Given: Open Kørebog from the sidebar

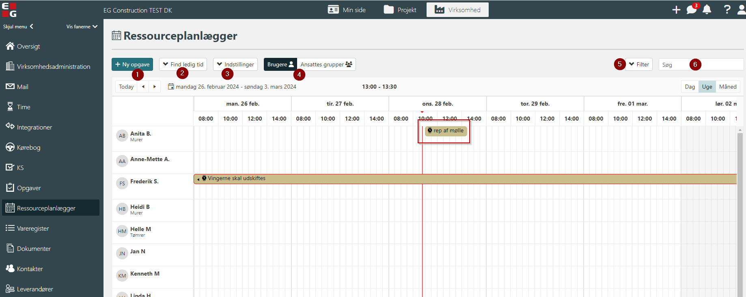Looking at the screenshot, I should (x=28, y=147).
